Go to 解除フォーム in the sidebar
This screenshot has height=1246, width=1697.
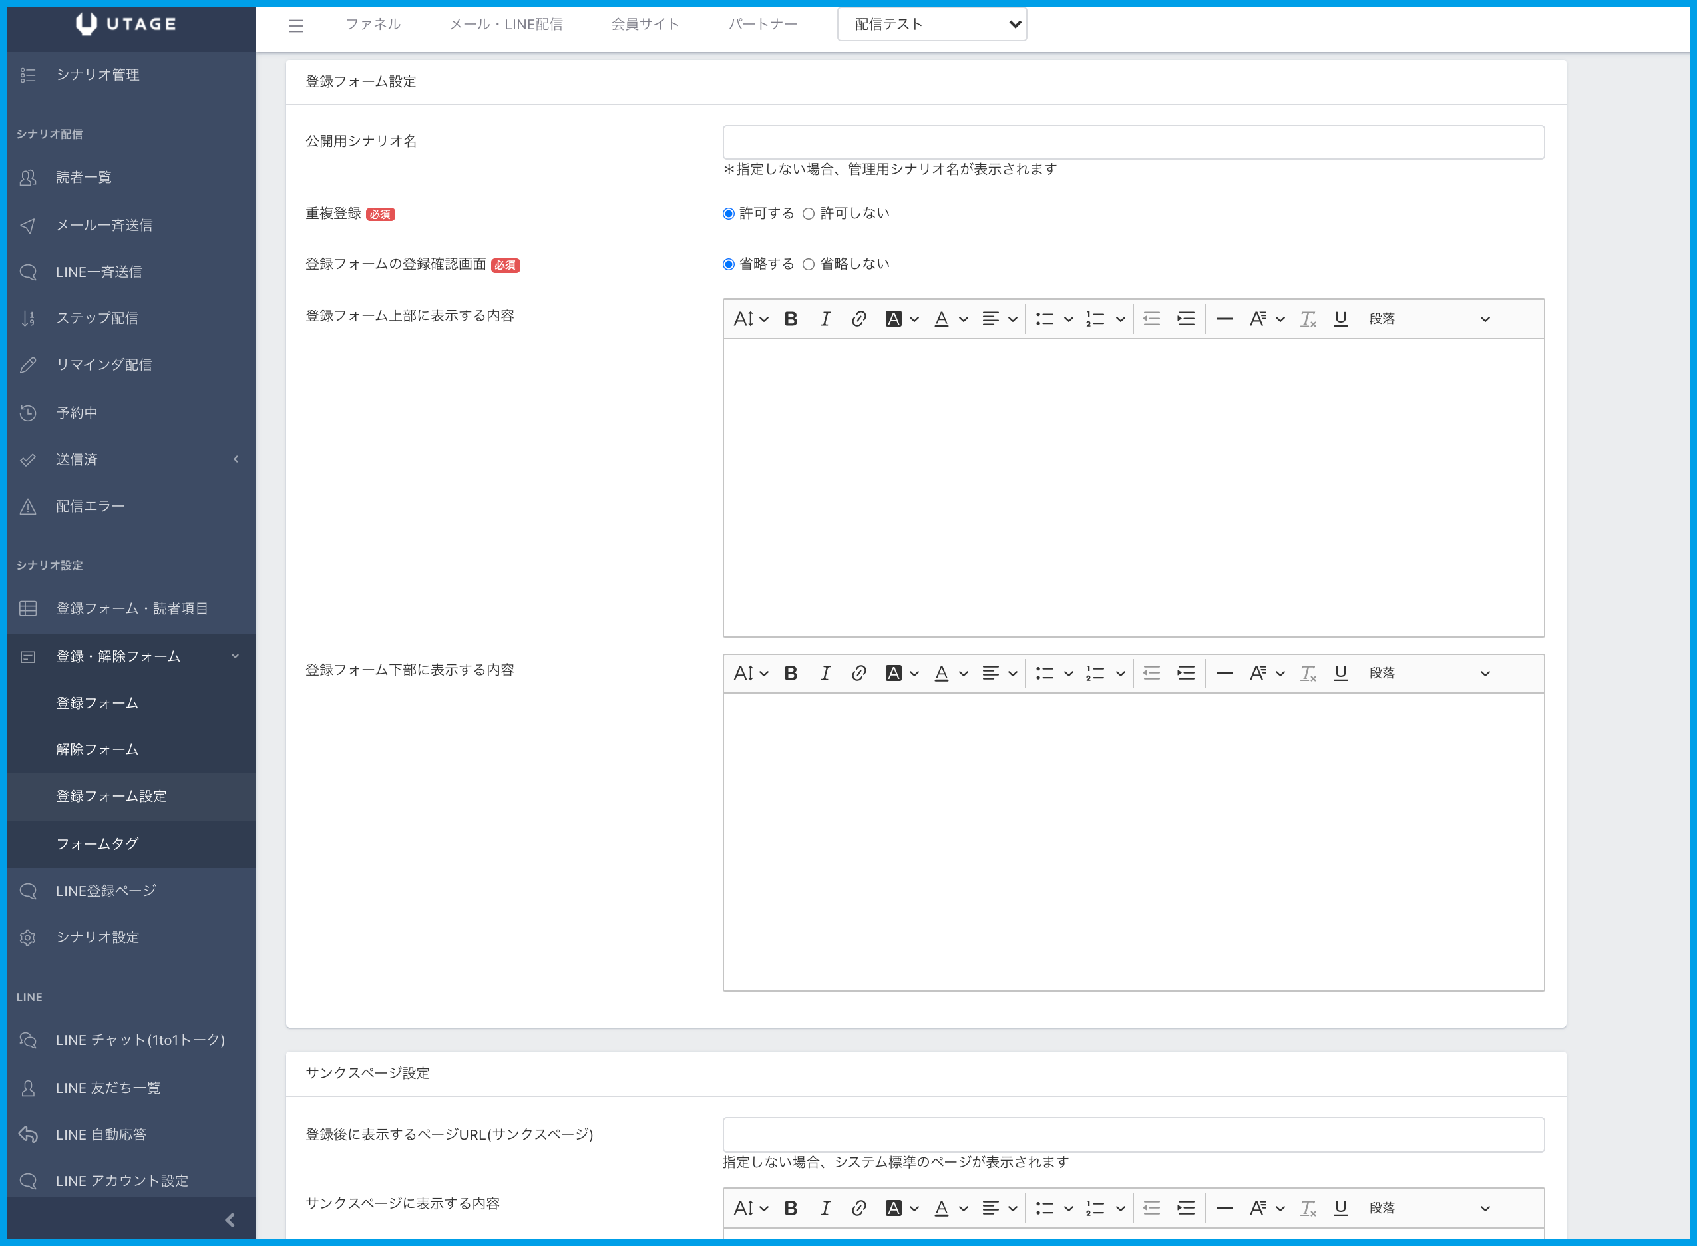[x=97, y=749]
